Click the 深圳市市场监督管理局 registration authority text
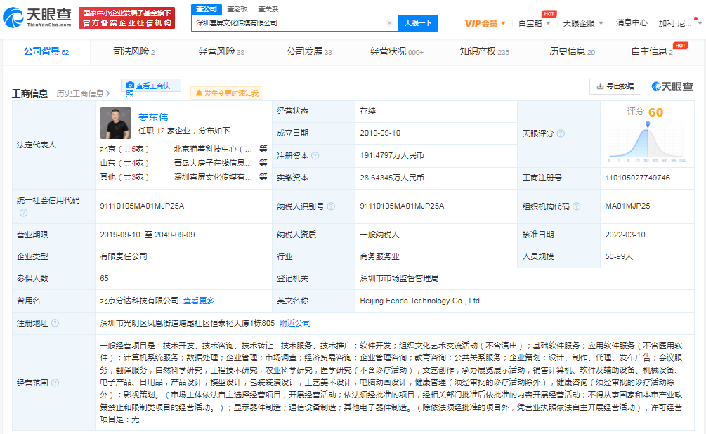This screenshot has height=434, width=706. tap(399, 279)
